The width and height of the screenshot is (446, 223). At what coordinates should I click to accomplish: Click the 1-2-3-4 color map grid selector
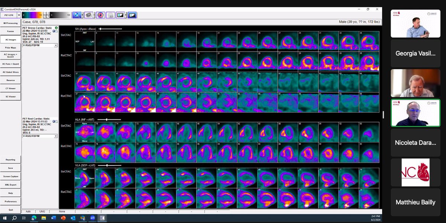click(x=46, y=15)
